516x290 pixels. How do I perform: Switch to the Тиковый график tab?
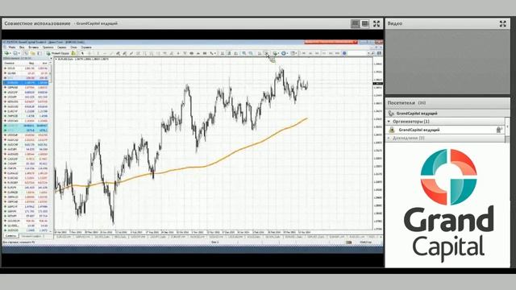(32, 236)
